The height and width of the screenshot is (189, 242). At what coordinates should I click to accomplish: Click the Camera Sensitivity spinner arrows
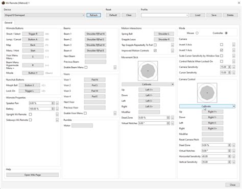tap(229, 67)
